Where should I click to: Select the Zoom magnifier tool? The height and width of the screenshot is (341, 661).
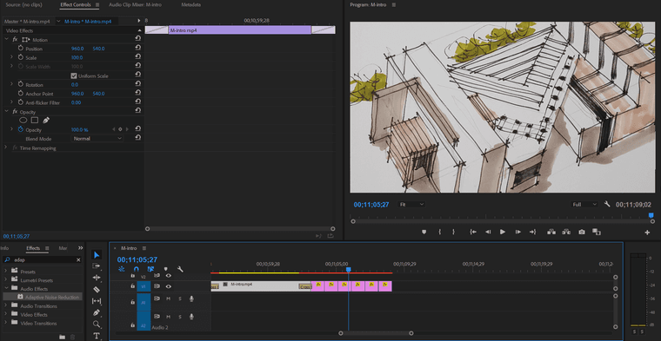click(x=97, y=325)
